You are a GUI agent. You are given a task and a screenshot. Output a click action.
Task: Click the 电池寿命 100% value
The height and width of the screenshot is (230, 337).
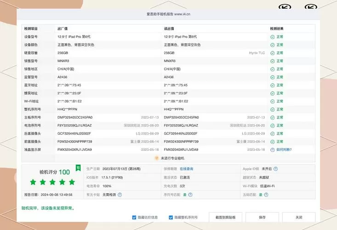coord(107,186)
